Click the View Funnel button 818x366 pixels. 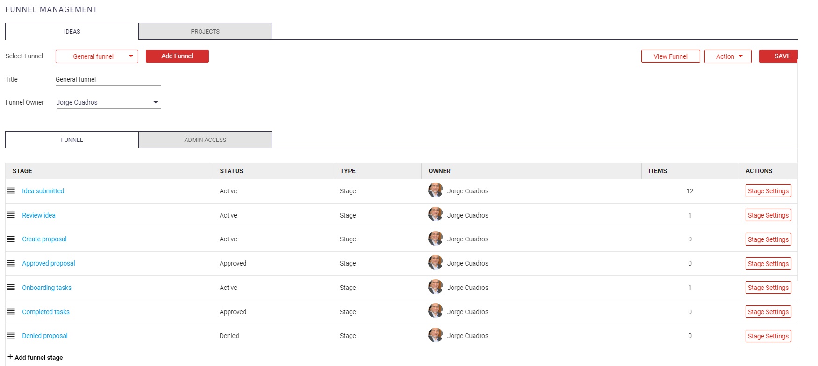tap(670, 56)
